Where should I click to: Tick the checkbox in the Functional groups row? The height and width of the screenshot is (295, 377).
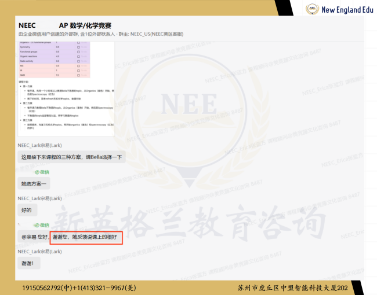(78, 52)
